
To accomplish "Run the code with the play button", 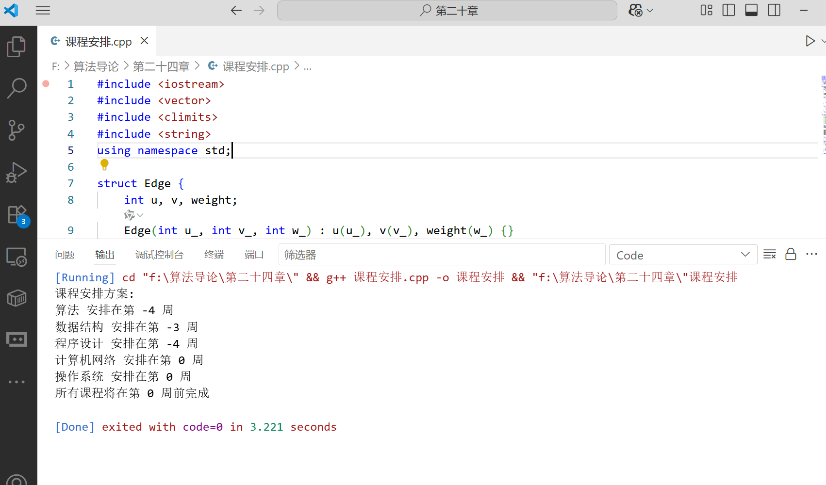I will 809,41.
